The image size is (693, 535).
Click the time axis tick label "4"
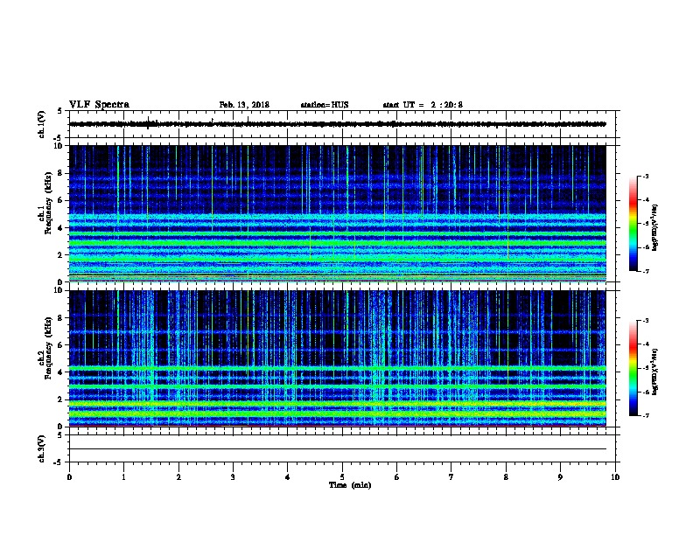click(288, 477)
